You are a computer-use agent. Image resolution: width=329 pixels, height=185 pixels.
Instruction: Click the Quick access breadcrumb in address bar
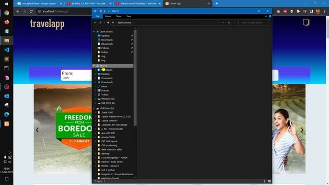coord(124,23)
